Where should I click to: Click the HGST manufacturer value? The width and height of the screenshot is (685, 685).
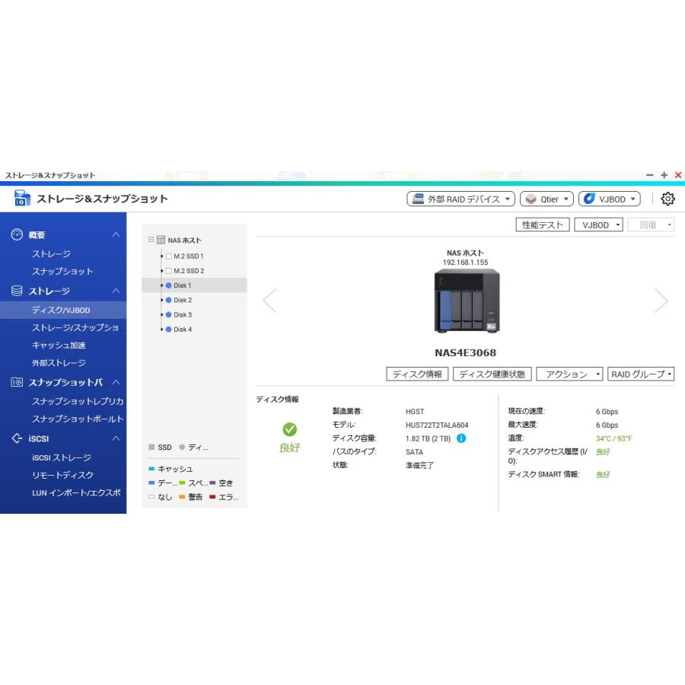[x=415, y=412]
